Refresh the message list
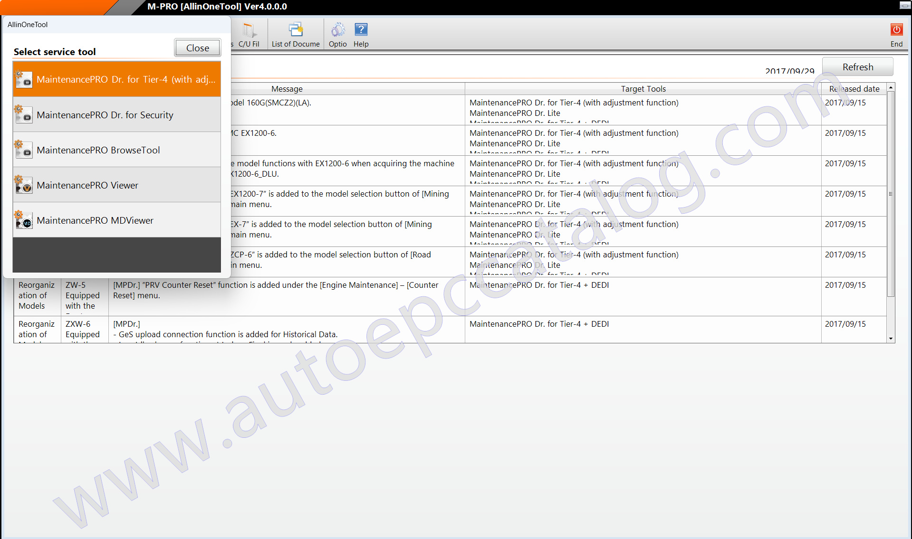Image resolution: width=912 pixels, height=539 pixels. 857,67
